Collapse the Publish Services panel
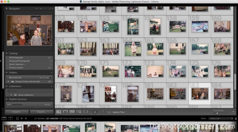 (7, 99)
